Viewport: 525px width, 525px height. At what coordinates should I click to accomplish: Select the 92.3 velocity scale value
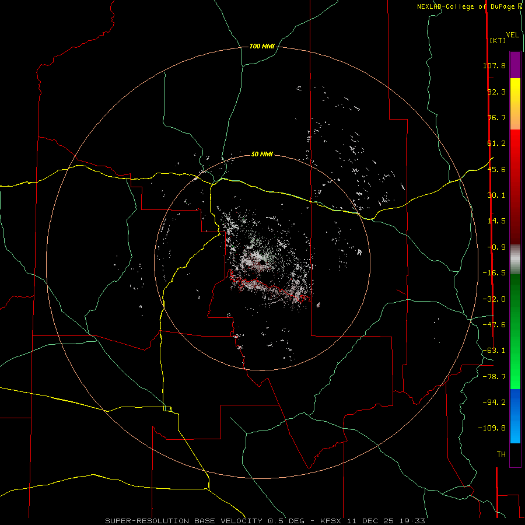tap(496, 92)
